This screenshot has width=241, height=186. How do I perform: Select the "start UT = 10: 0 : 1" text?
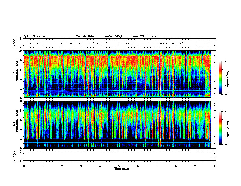[147, 36]
